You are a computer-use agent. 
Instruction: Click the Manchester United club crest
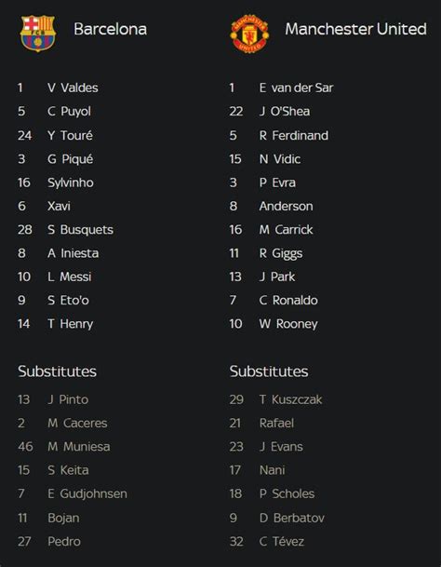(249, 34)
